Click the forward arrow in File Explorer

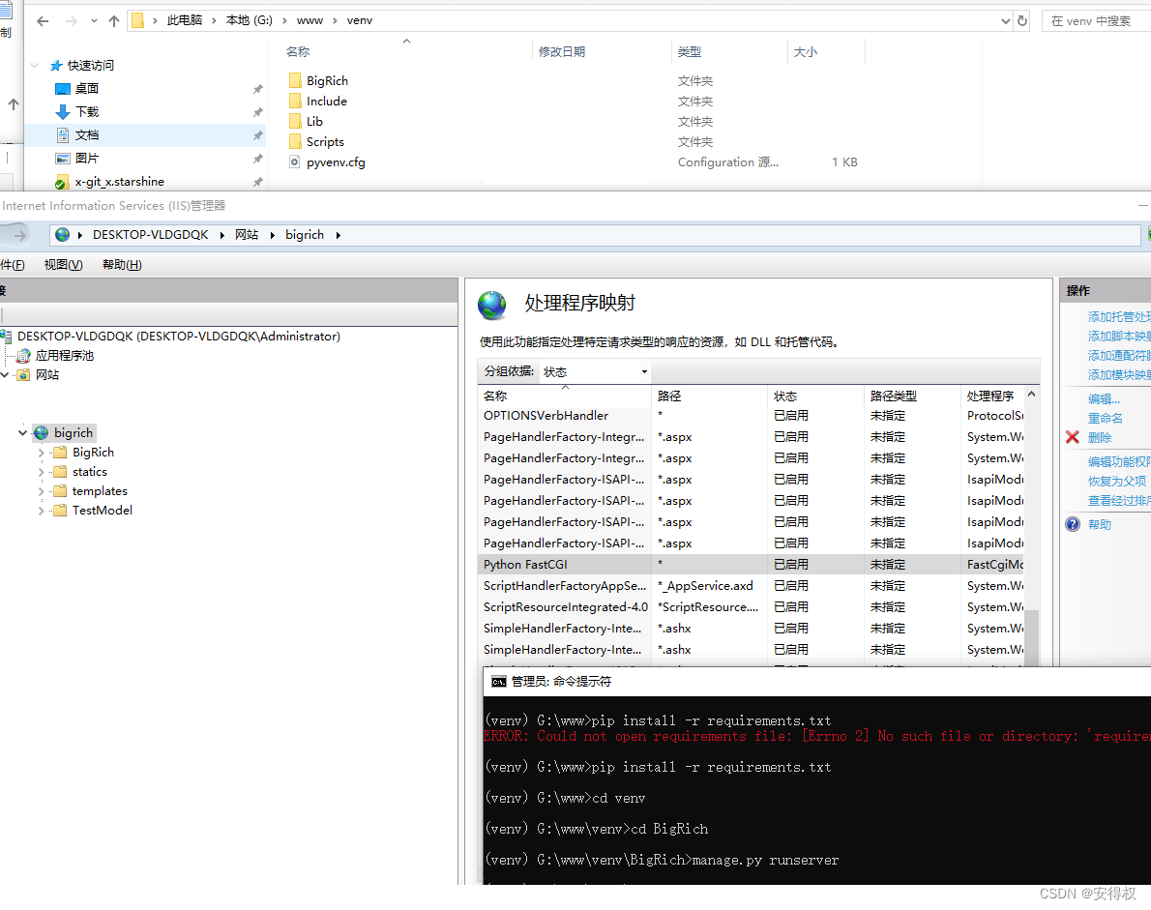tap(72, 21)
